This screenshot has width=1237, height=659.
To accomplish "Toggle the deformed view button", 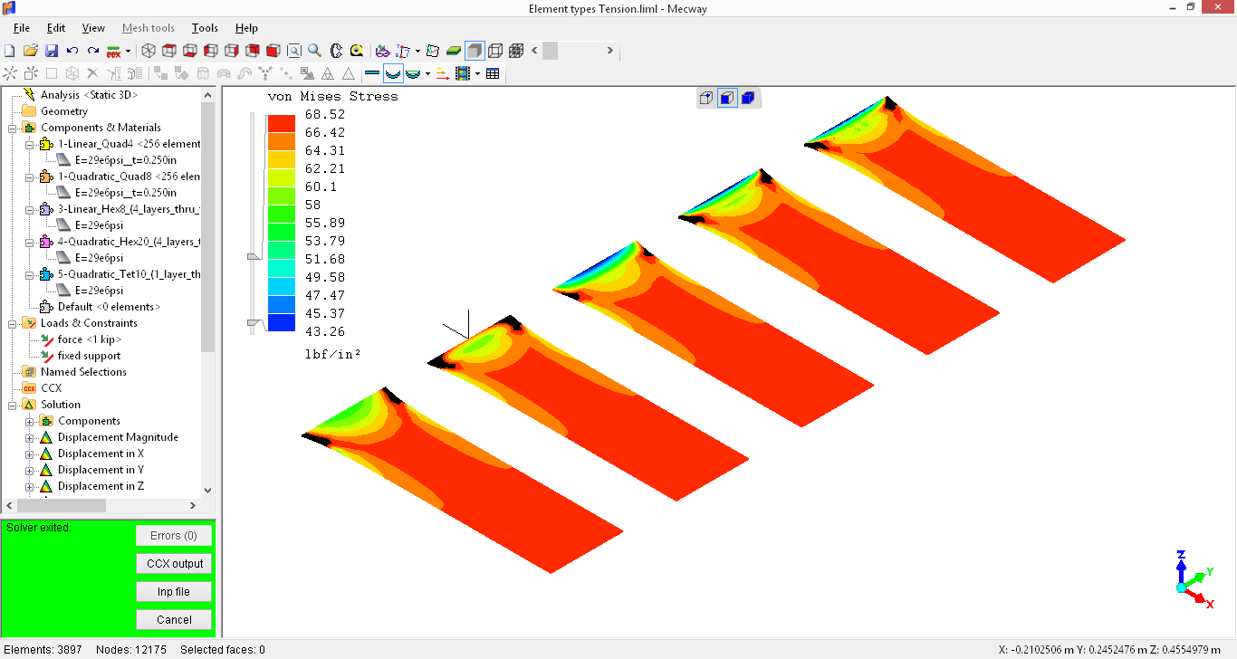I will pyautogui.click(x=393, y=73).
